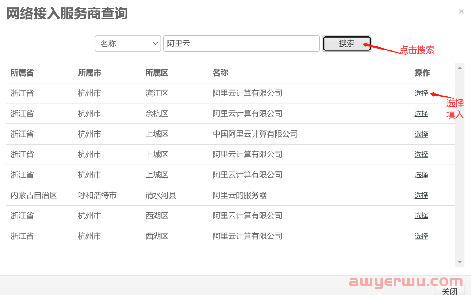Click the 内蒙古自治区 cell
The image size is (471, 295).
pos(34,195)
